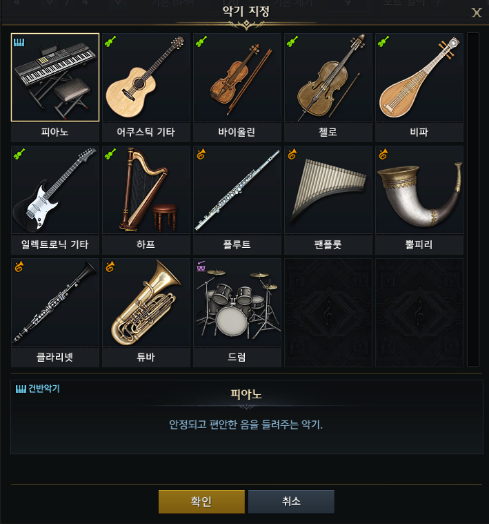This screenshot has width=489, height=524.
Task: Select the electric guitar (일렉트로닉 기타) instrument
Action: (55, 200)
